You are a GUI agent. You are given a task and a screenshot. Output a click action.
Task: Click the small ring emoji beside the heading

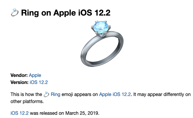tap(15, 13)
